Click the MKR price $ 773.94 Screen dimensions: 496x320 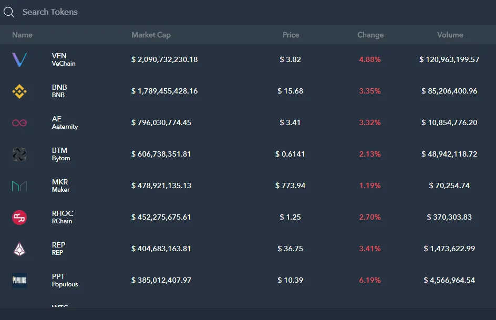(x=291, y=185)
